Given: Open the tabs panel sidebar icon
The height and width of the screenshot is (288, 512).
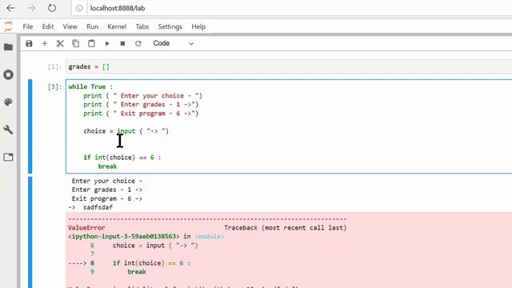Looking at the screenshot, I should click(x=9, y=157).
